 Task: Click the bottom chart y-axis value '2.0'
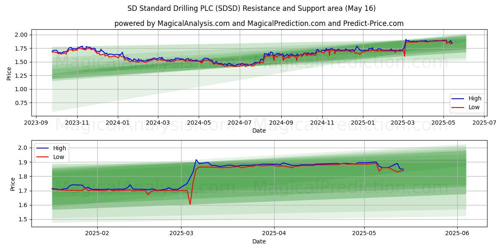pyautogui.click(x=23, y=148)
